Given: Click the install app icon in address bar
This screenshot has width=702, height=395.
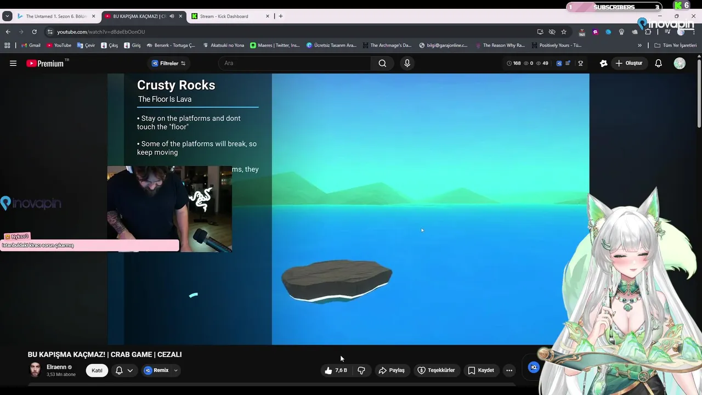Looking at the screenshot, I should (540, 32).
